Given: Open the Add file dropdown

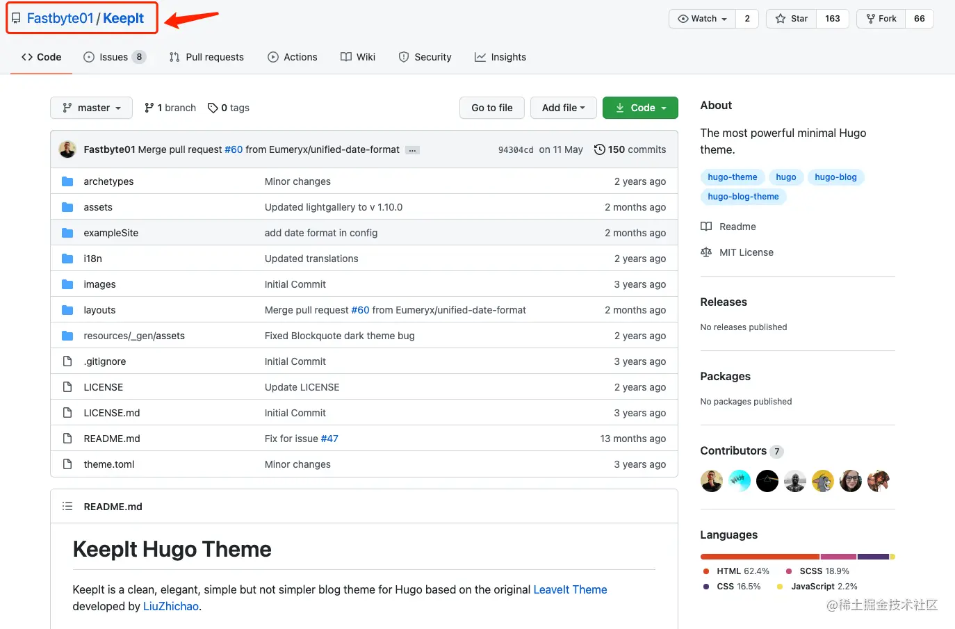Looking at the screenshot, I should (564, 108).
